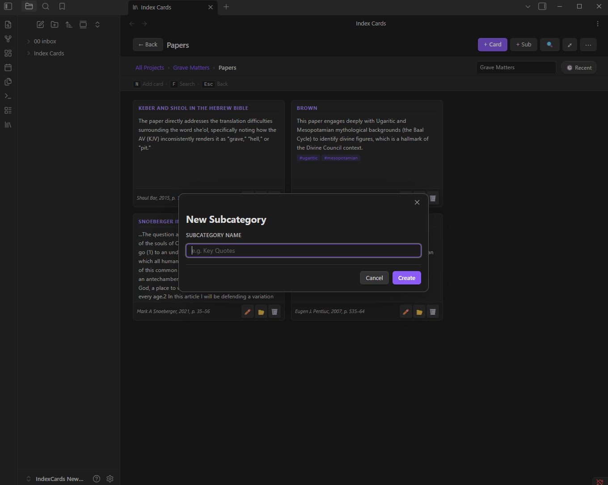Open a new tab with plus
Screen dimensions: 608x485
226,7
